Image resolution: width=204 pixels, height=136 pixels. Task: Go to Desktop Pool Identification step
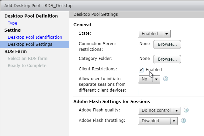[x=35, y=37]
